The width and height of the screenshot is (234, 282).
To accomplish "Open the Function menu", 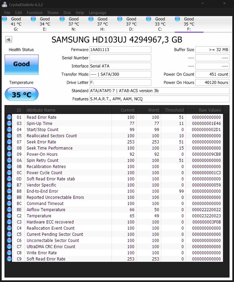I will tap(34, 13).
